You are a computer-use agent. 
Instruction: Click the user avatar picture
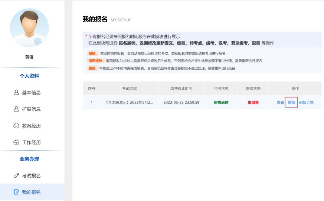point(29,28)
